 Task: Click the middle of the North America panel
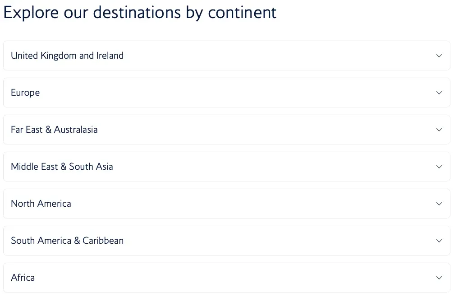pyautogui.click(x=227, y=204)
